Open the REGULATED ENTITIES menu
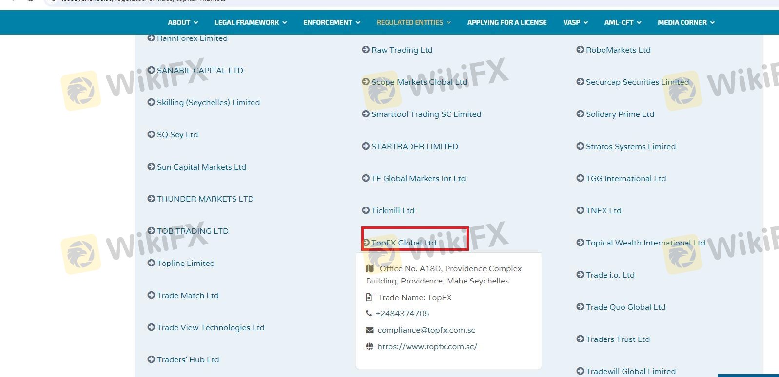 [414, 22]
